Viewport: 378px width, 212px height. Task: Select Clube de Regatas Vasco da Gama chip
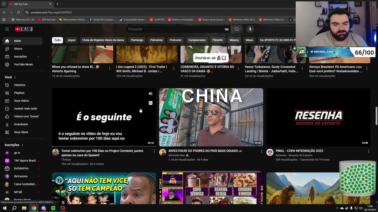tap(103, 40)
